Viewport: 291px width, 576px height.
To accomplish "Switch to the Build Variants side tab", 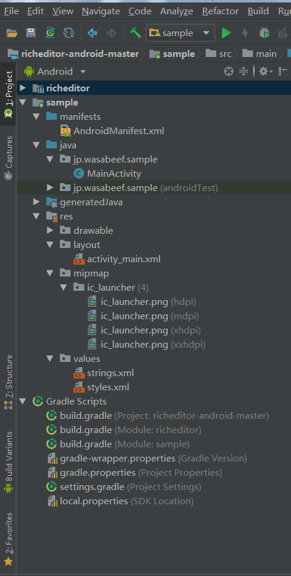I will [x=8, y=462].
